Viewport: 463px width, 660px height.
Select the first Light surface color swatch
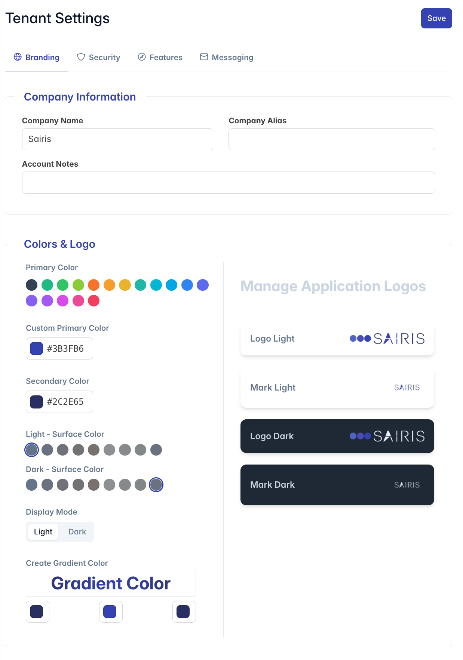tap(32, 450)
